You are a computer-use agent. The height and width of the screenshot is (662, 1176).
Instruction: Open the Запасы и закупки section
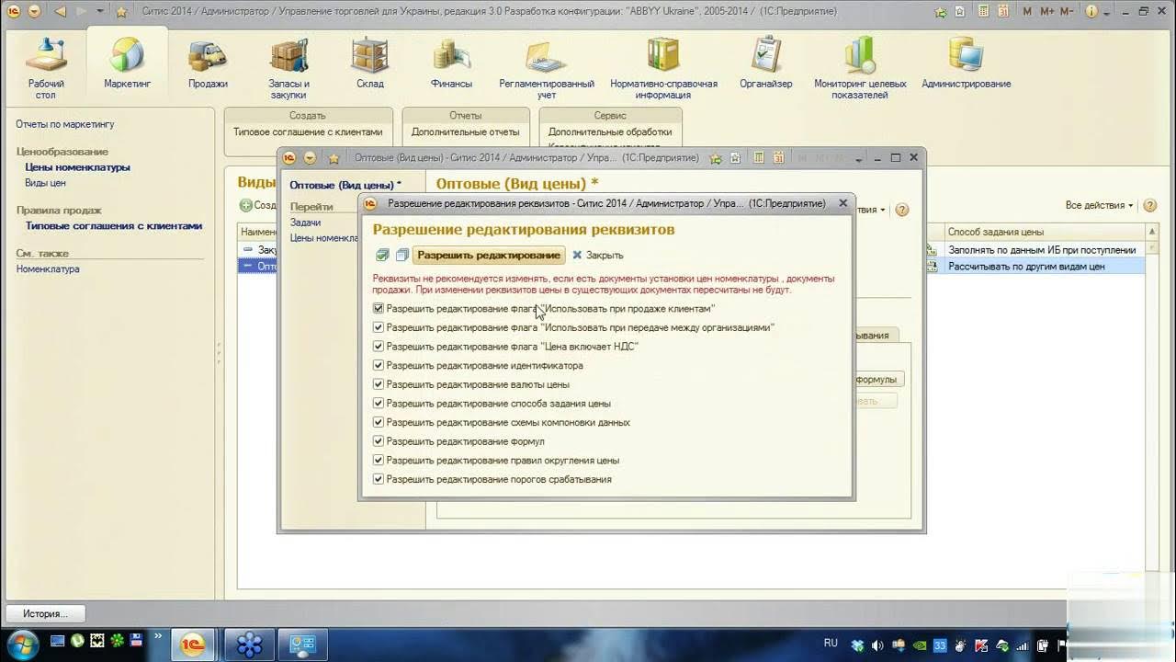(x=288, y=67)
